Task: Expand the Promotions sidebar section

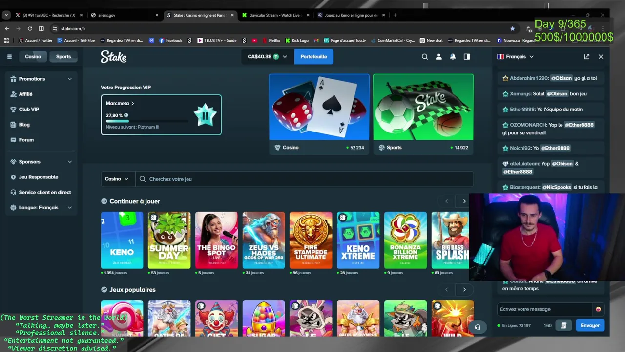Action: [x=41, y=79]
